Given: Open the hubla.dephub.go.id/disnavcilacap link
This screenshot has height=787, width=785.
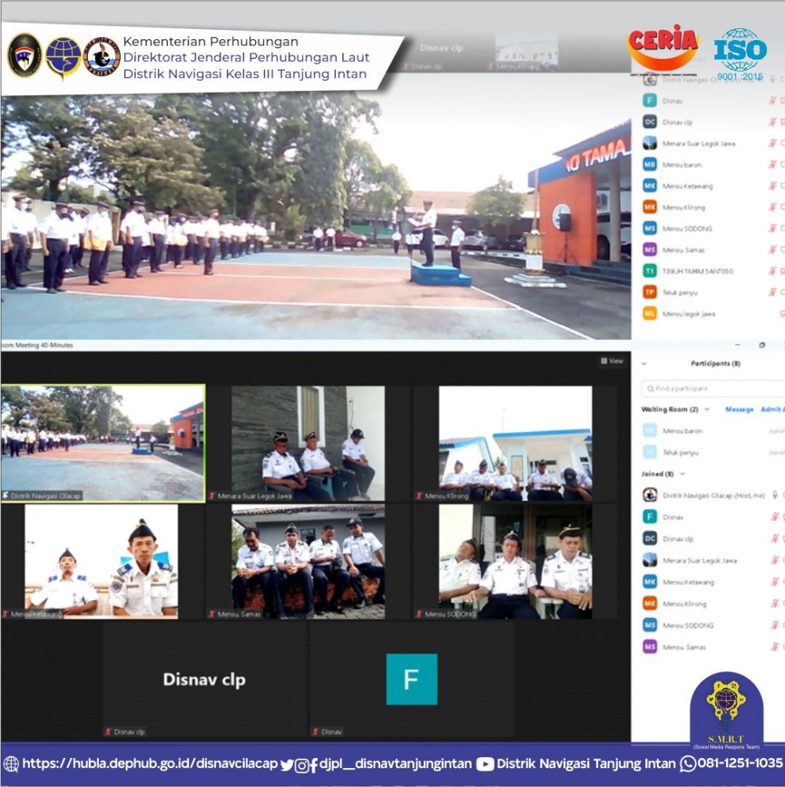Looking at the screenshot, I should pyautogui.click(x=150, y=763).
